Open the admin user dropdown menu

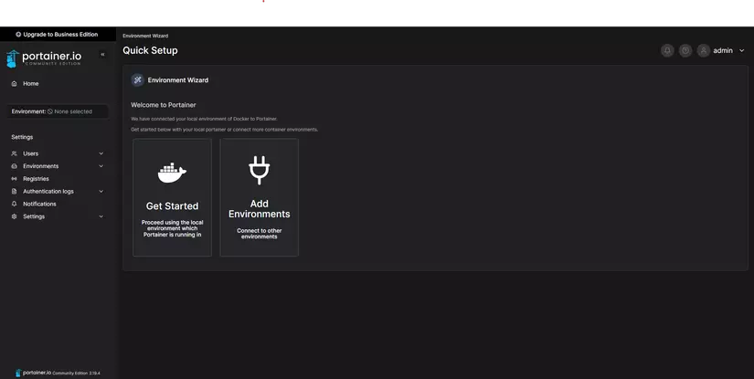[742, 51]
